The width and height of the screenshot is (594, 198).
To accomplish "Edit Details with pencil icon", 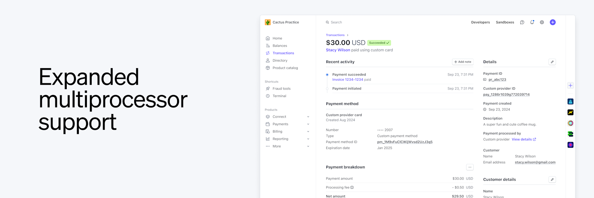I will [552, 62].
